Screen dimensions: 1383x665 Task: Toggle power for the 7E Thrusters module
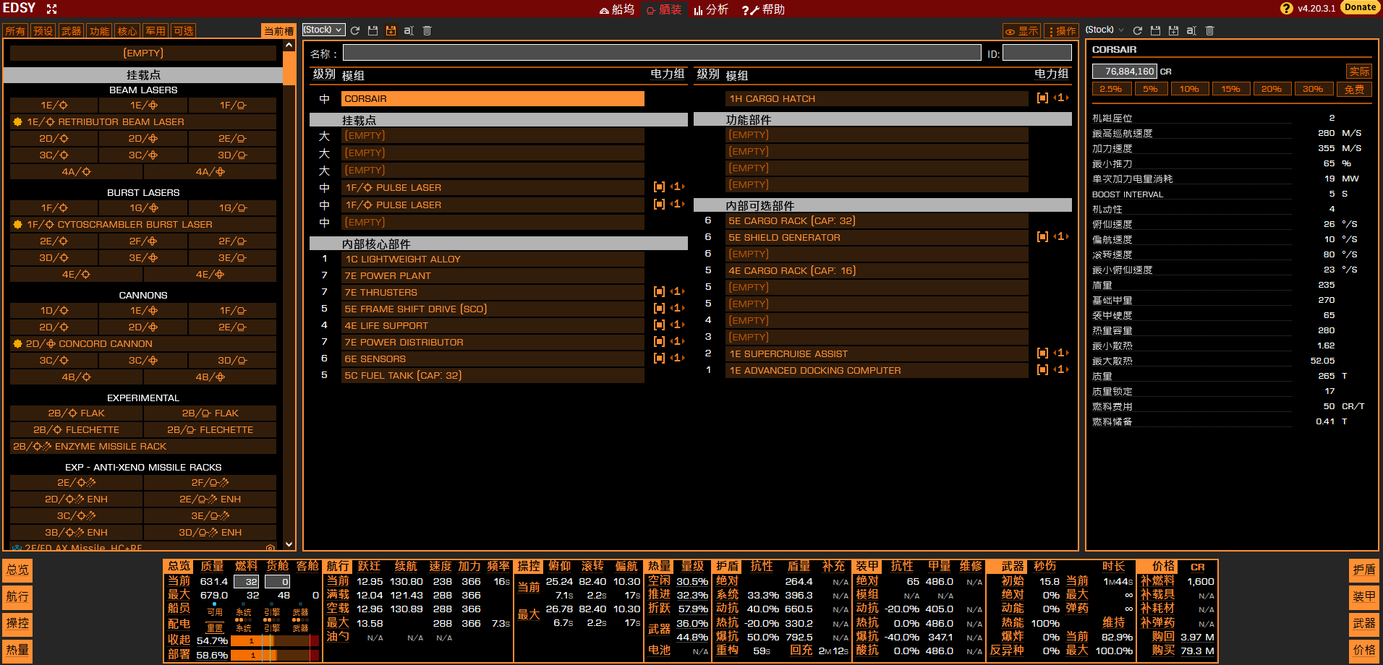658,292
